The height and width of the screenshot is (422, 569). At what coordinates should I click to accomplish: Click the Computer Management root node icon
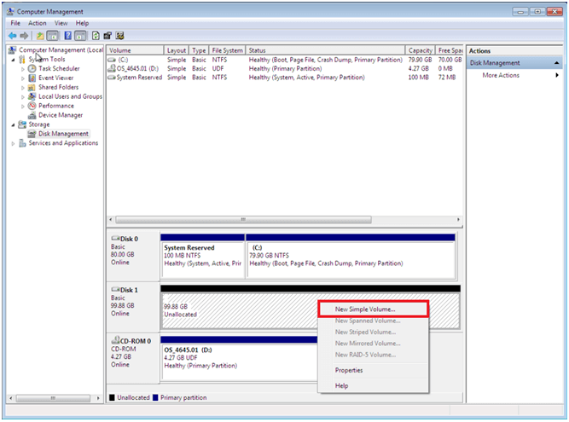(x=12, y=50)
